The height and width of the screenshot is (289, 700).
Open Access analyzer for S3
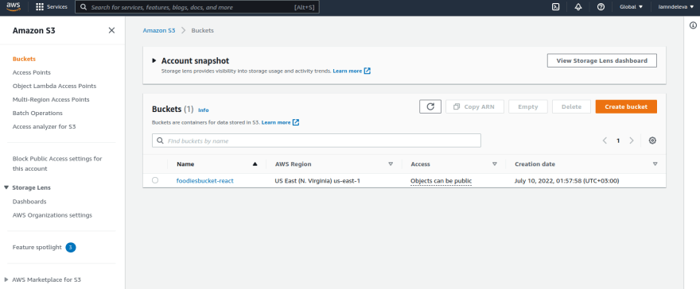[x=45, y=126]
